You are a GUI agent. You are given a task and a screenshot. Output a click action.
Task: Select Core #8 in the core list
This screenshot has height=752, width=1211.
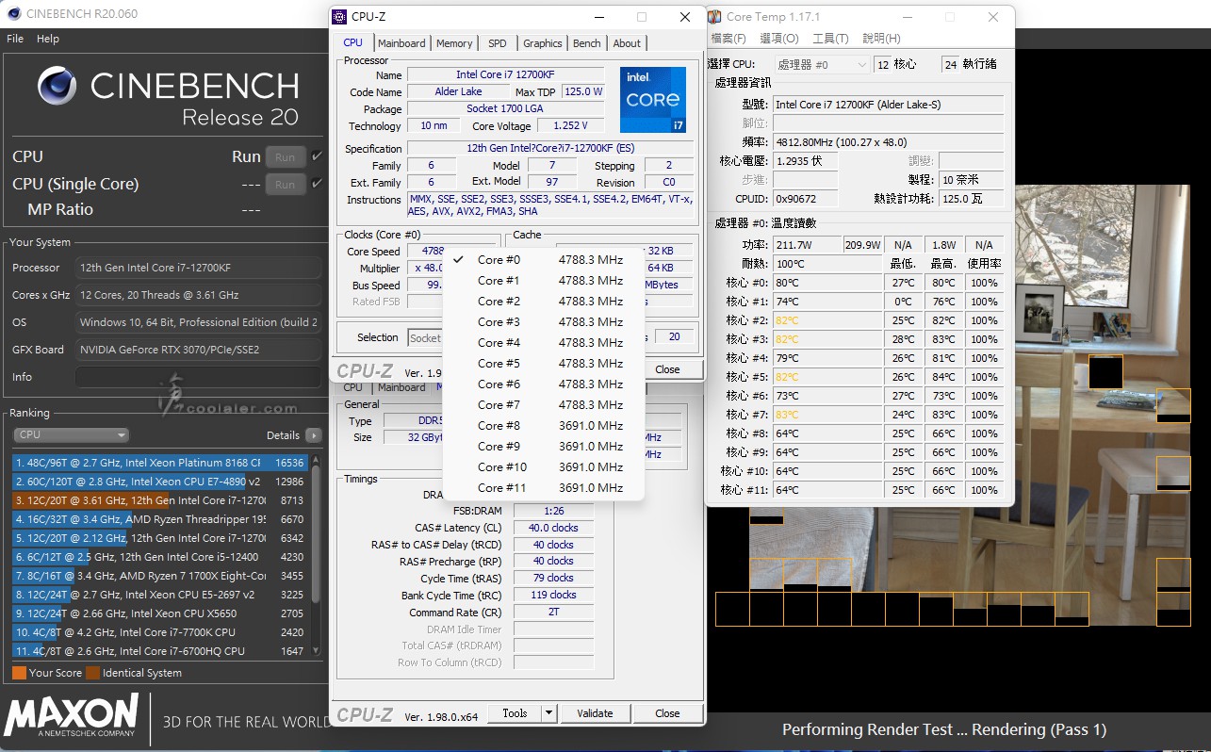tap(544, 426)
